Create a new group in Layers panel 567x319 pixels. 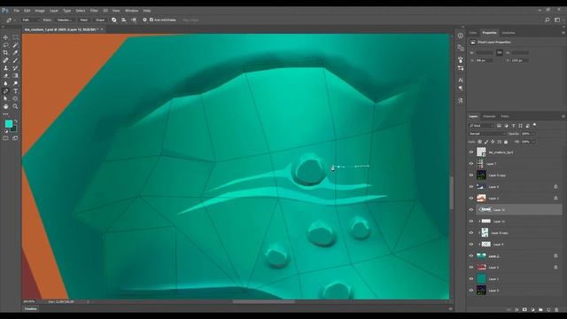tap(540, 309)
